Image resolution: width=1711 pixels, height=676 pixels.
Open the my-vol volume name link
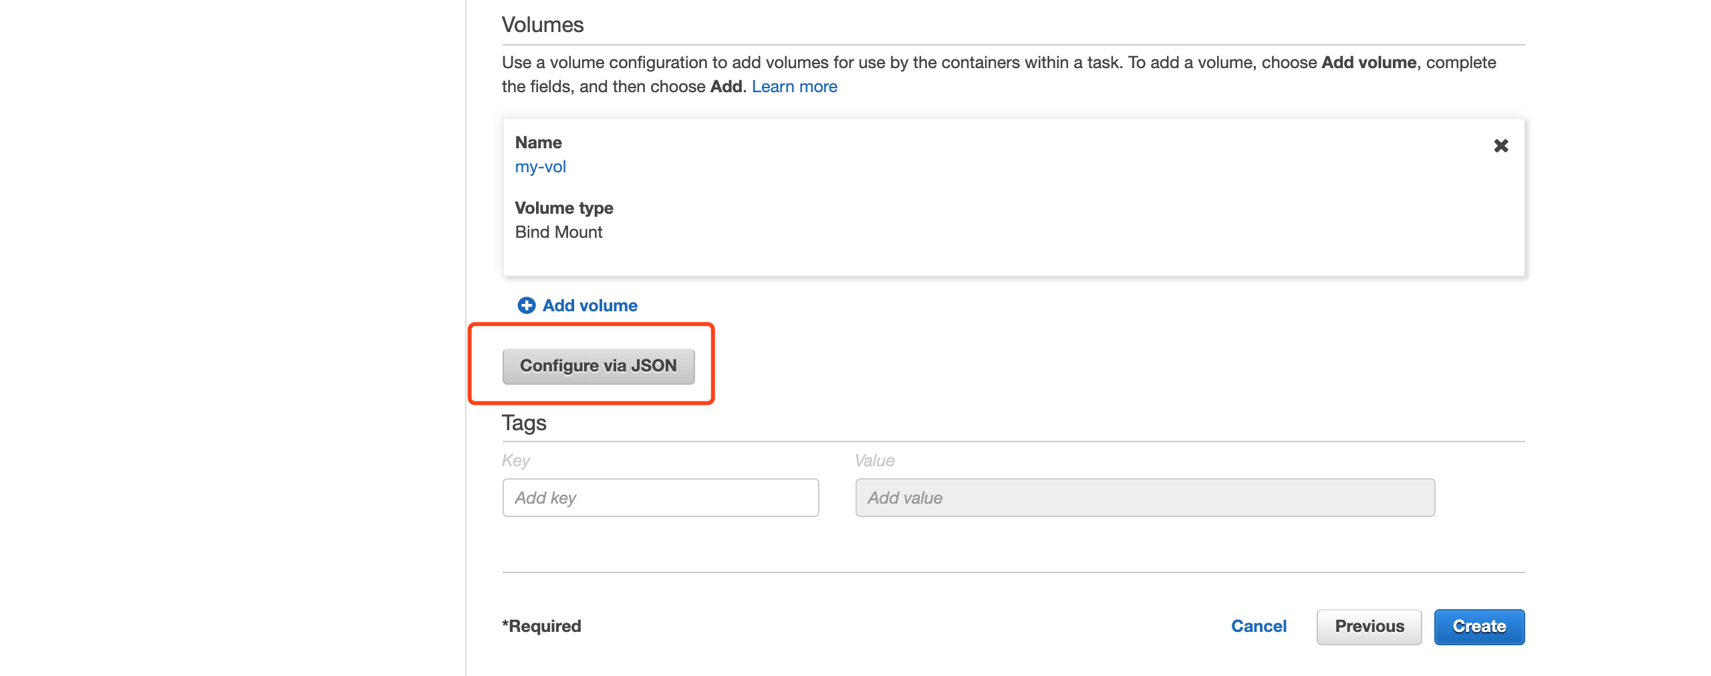[540, 167]
